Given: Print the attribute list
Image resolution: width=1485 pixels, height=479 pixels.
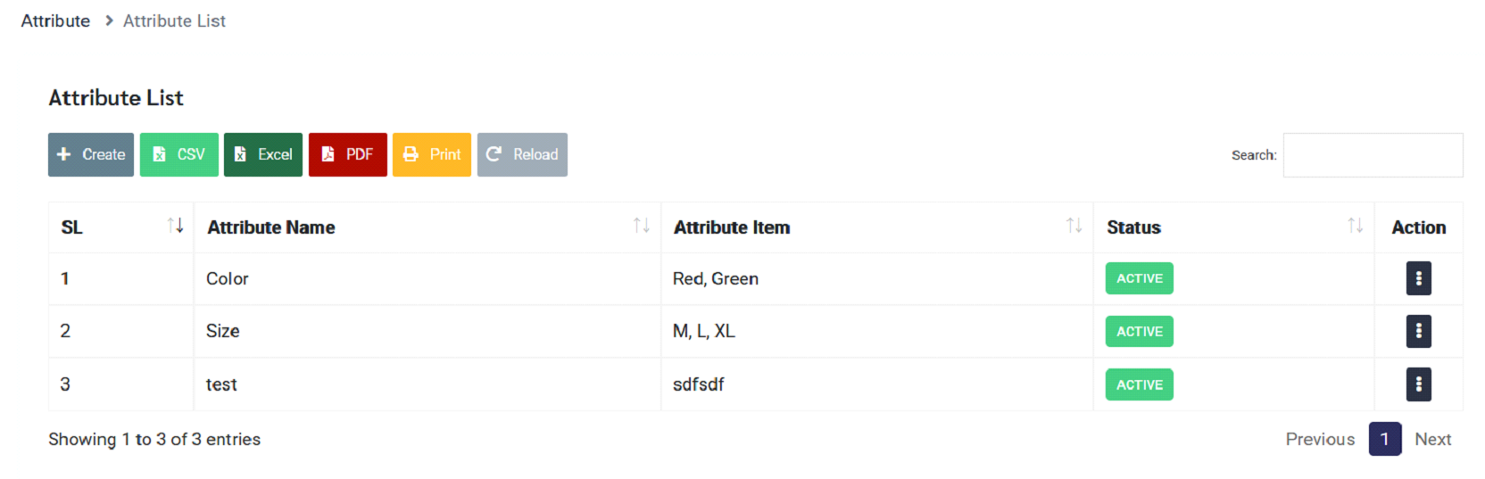Looking at the screenshot, I should click(x=432, y=154).
